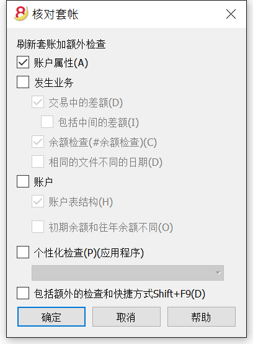Click the 刷新套账加额外检查 heading text

pos(61,44)
